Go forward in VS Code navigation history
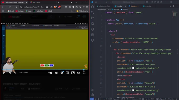The height and width of the screenshot is (100, 179). (x=110, y=2)
